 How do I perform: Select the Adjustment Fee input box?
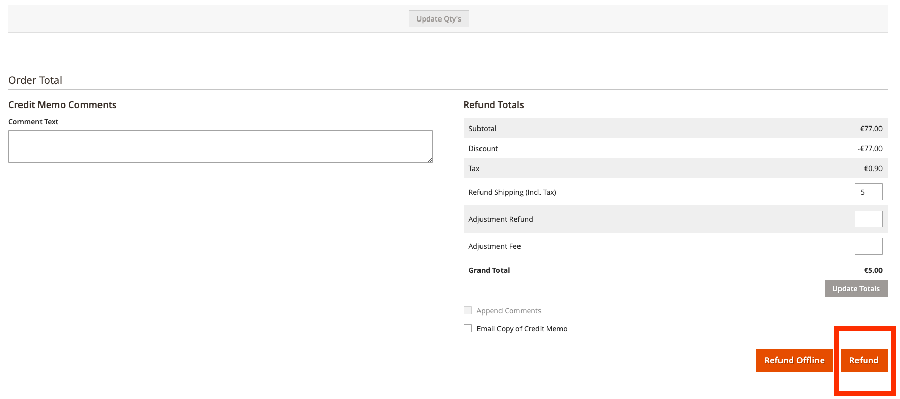[x=868, y=246]
